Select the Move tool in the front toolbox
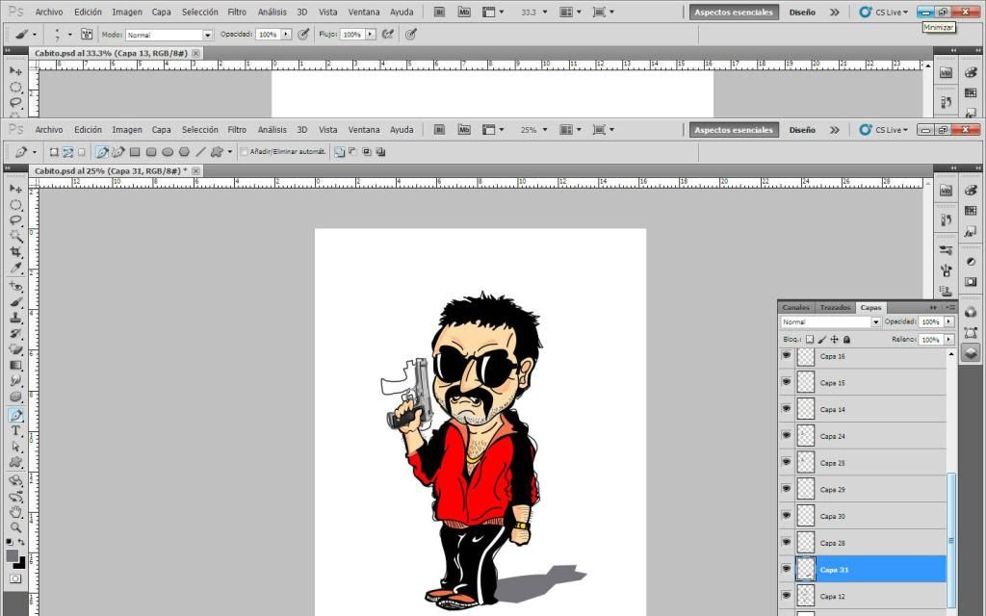Screen dimensions: 986x616 coord(15,190)
